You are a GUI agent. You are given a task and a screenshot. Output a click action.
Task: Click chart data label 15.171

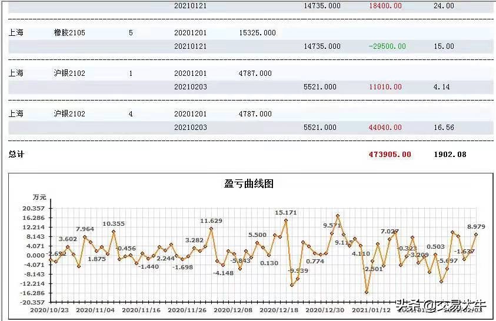(285, 213)
